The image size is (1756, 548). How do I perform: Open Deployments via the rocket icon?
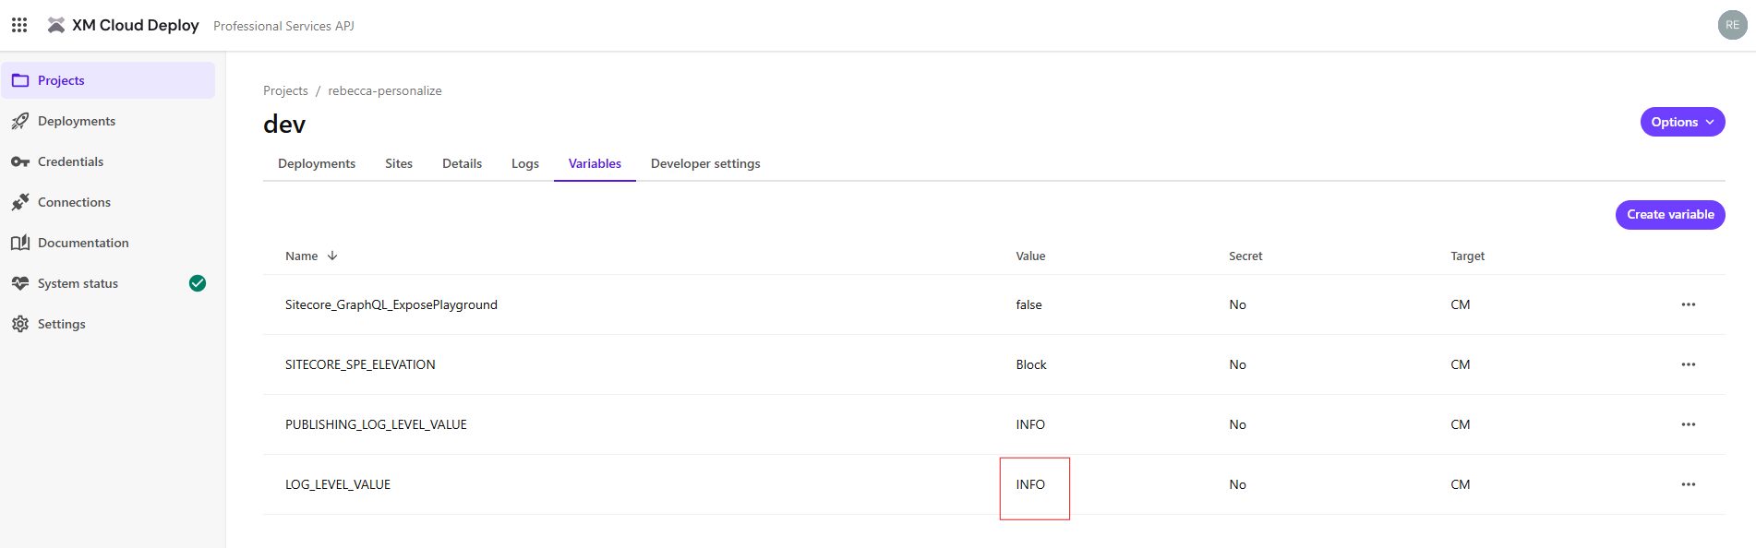(x=20, y=121)
